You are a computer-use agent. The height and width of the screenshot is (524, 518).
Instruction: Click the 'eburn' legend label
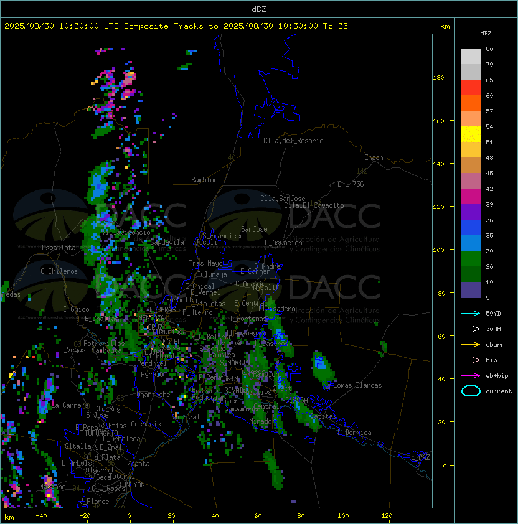point(495,345)
